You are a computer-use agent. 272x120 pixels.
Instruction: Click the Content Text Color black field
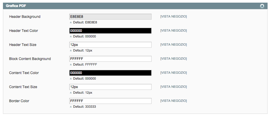click(x=110, y=73)
